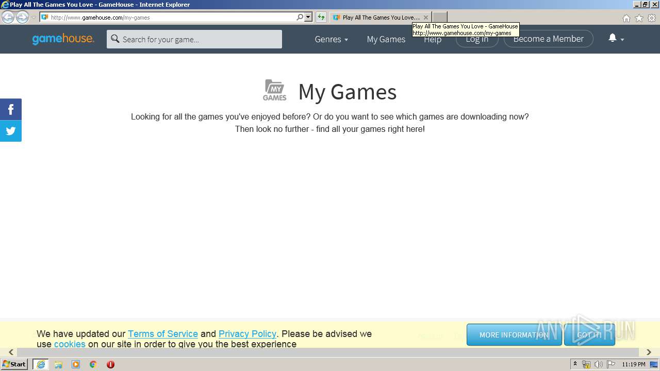The image size is (660, 371).
Task: Show hidden system tray icons
Action: (x=575, y=364)
